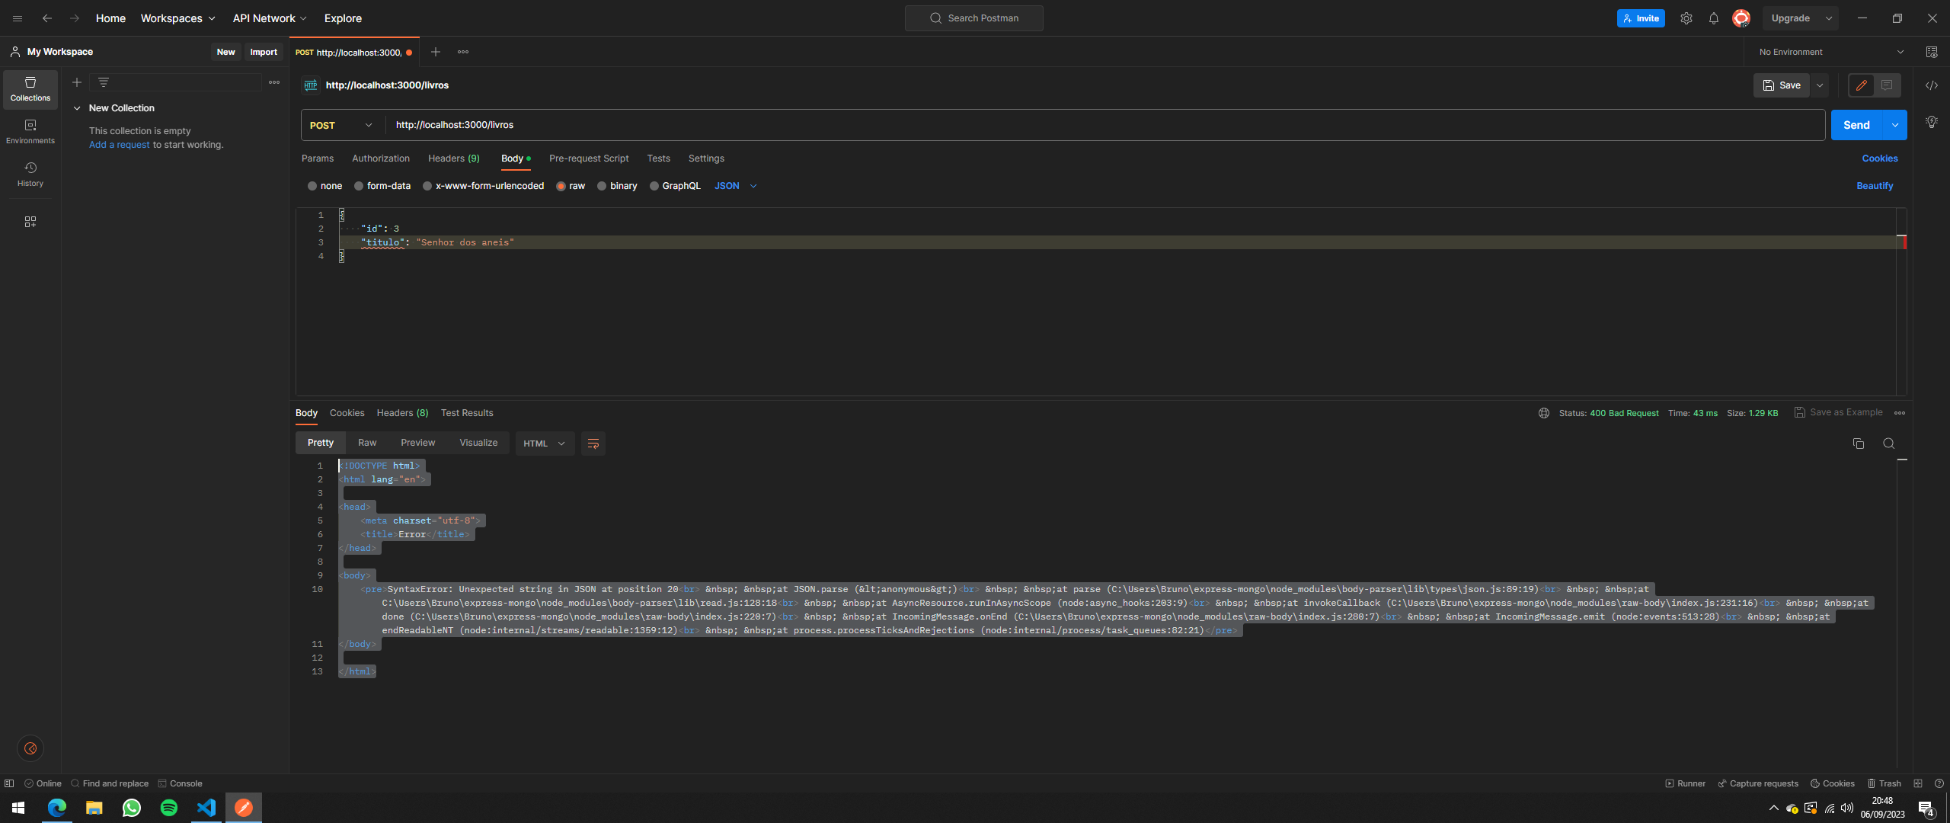
Task: Open the Upgrade dropdown arrow
Action: (x=1829, y=18)
